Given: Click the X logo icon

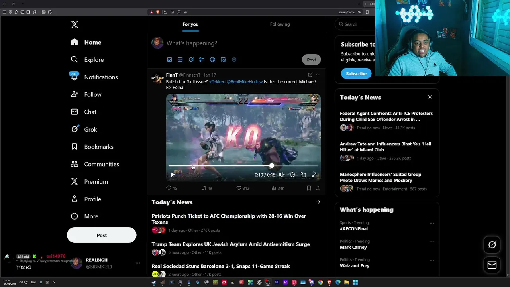Looking at the screenshot, I should (75, 24).
